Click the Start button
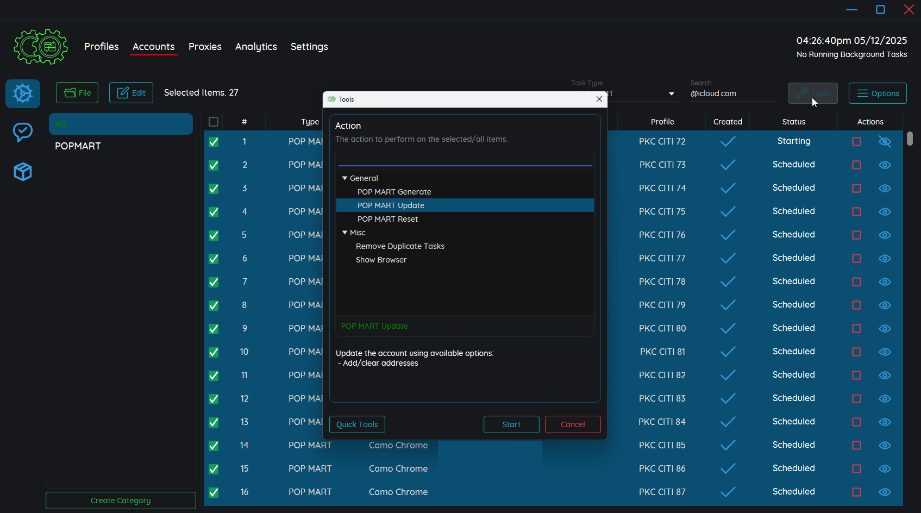The image size is (921, 513). pyautogui.click(x=511, y=424)
